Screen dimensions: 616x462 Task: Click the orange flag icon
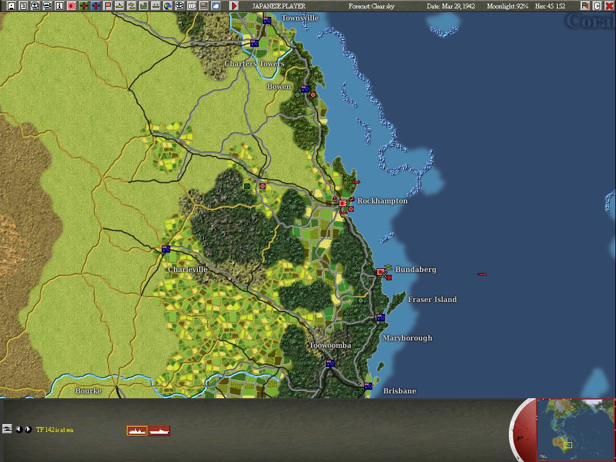tap(108, 5)
